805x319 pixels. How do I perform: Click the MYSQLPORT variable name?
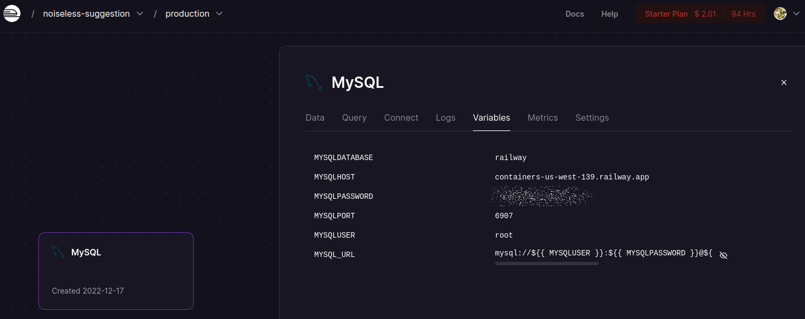pos(334,216)
